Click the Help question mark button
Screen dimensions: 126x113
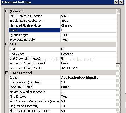pyautogui.click(x=116, y=2)
